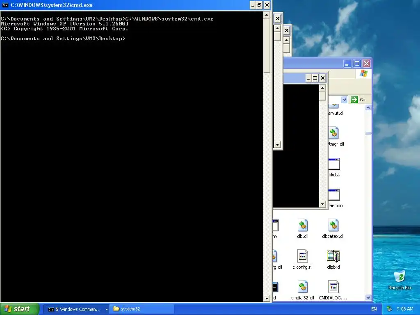Click the Windows flag logo in the system32 window

coord(364,73)
